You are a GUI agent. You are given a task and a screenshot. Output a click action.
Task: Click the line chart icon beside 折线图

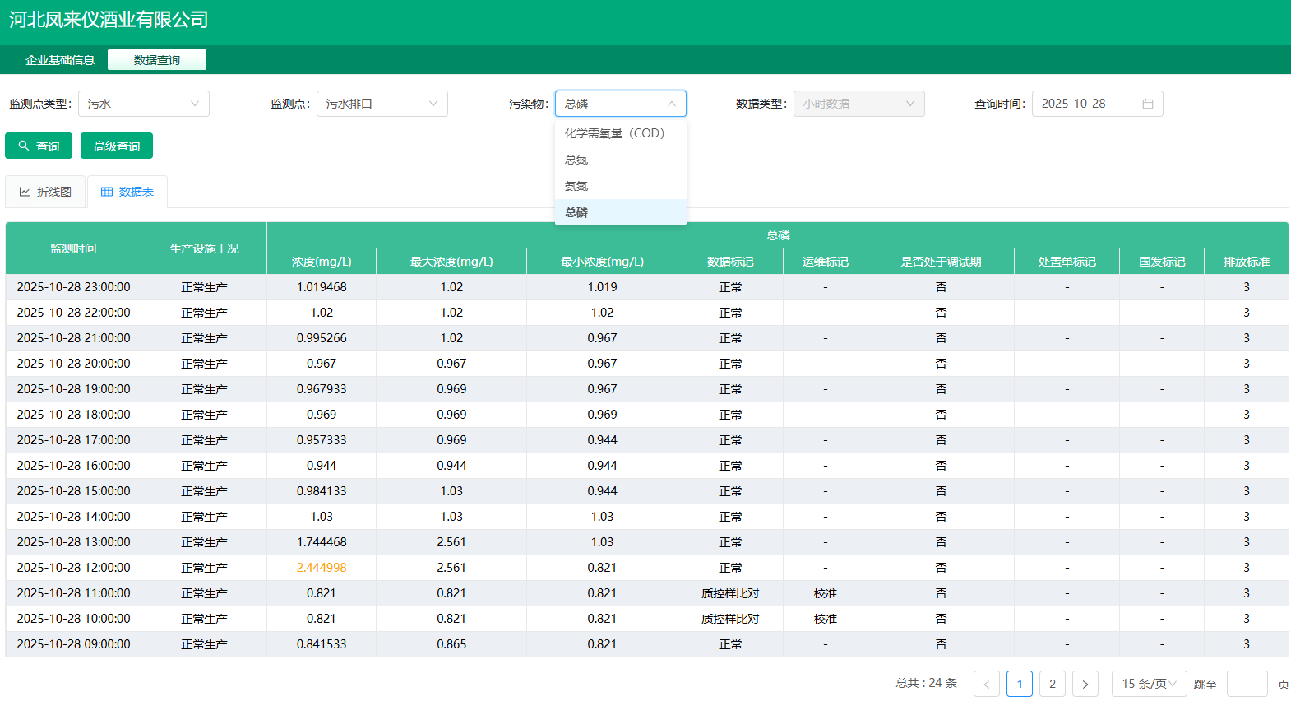coord(25,192)
